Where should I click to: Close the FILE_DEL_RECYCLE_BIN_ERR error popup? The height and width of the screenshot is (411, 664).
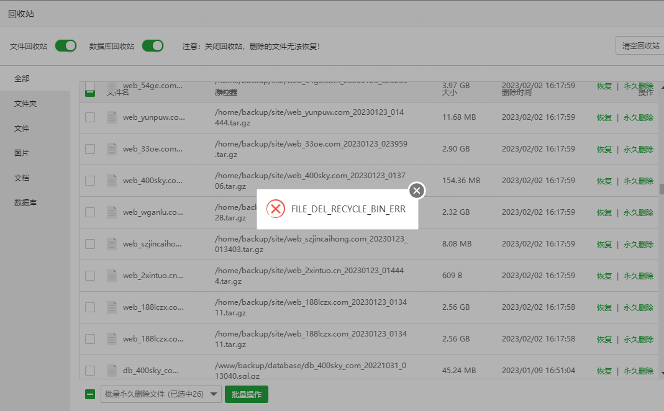417,191
